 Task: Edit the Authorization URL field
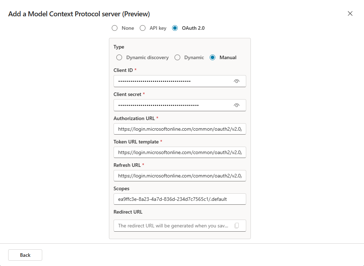pos(180,129)
